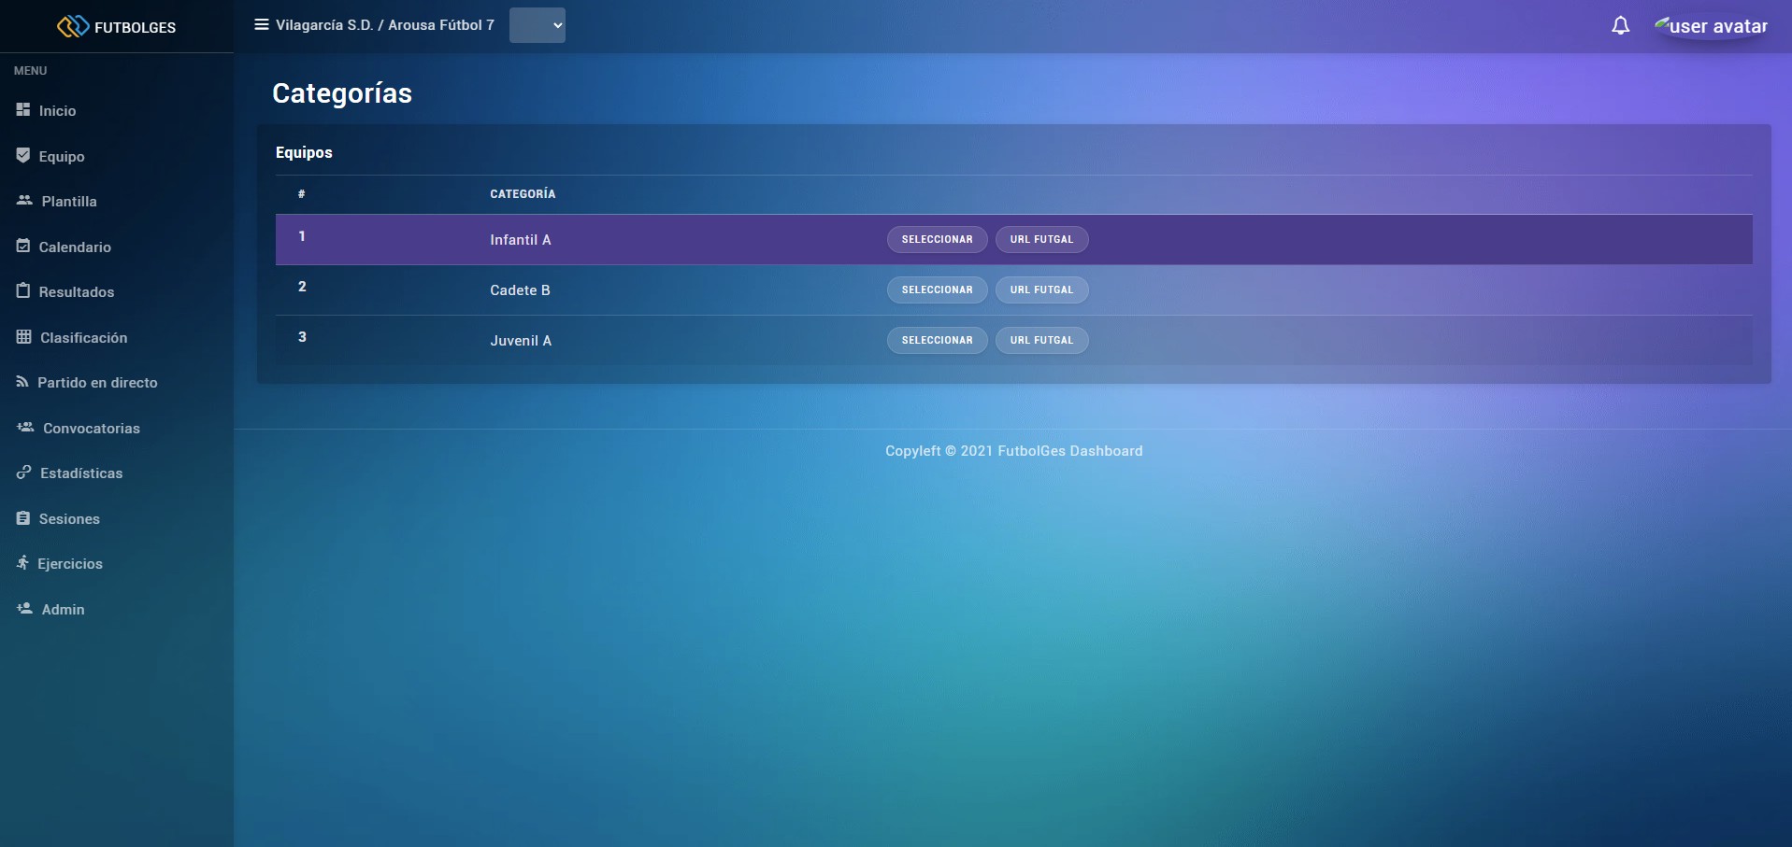Image resolution: width=1792 pixels, height=847 pixels.
Task: Select the Cadete B category
Action: (x=937, y=289)
